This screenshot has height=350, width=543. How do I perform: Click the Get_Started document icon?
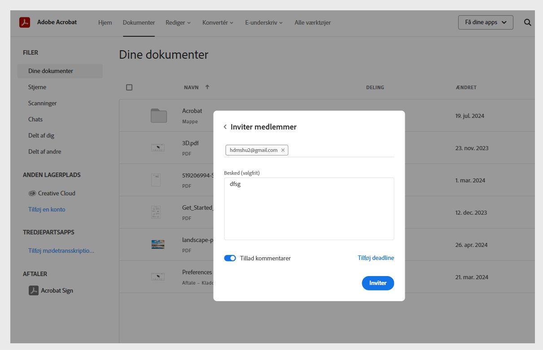coord(155,212)
